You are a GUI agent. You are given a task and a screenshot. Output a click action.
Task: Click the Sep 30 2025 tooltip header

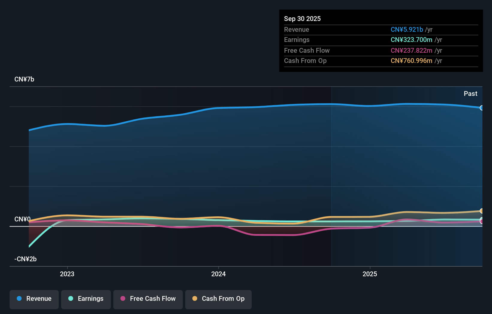[x=302, y=19]
